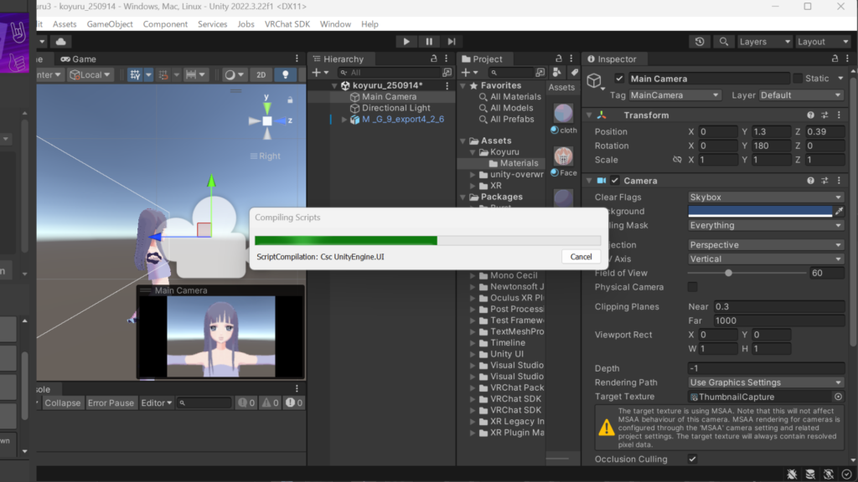This screenshot has width=858, height=482.
Task: Open Undo History from toolbar
Action: click(x=700, y=42)
